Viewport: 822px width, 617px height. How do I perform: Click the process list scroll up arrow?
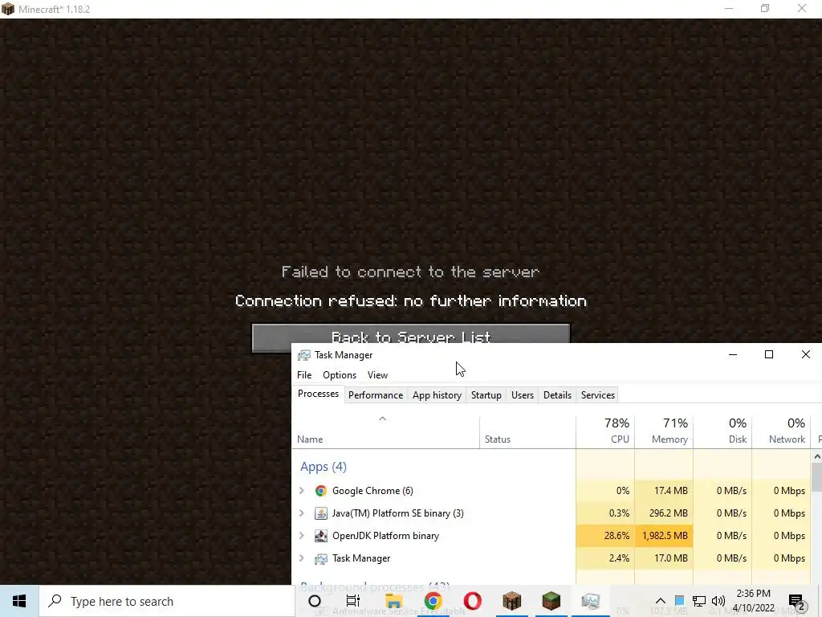coord(816,457)
